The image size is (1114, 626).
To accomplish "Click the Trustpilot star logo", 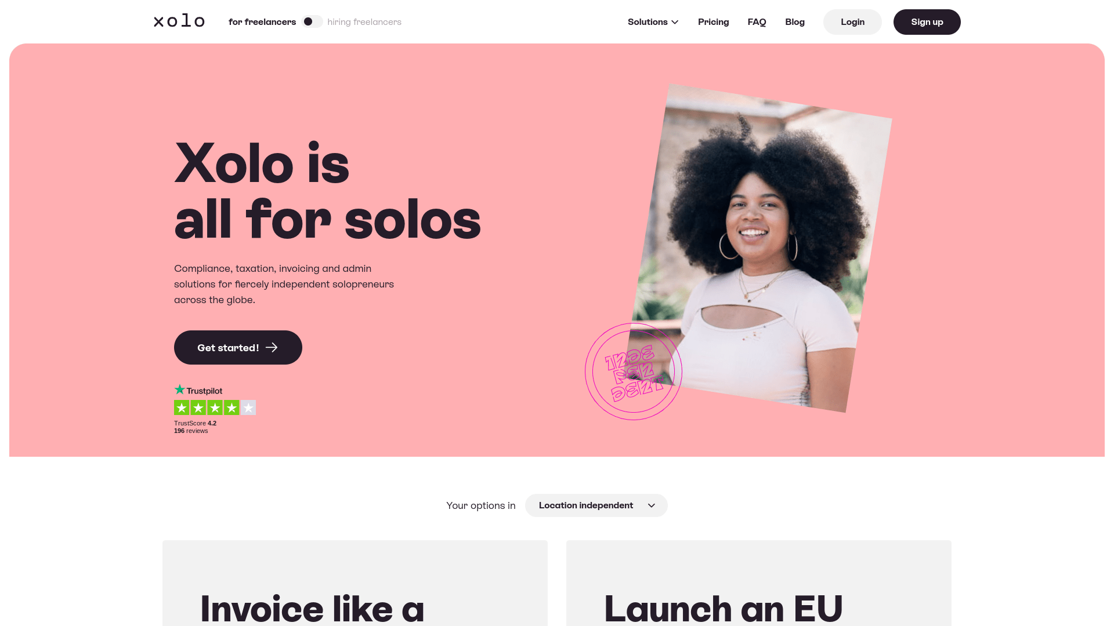I will click(180, 390).
